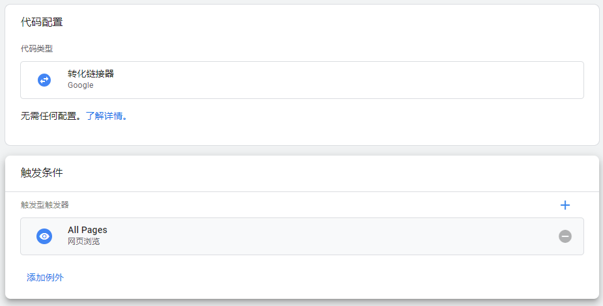This screenshot has height=306, width=603.
Task: Select the 转化链接器 tag type name
Action: 91,74
